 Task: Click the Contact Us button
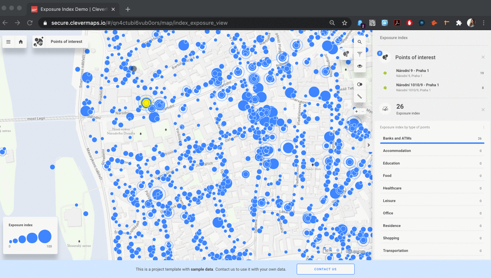pyautogui.click(x=325, y=269)
